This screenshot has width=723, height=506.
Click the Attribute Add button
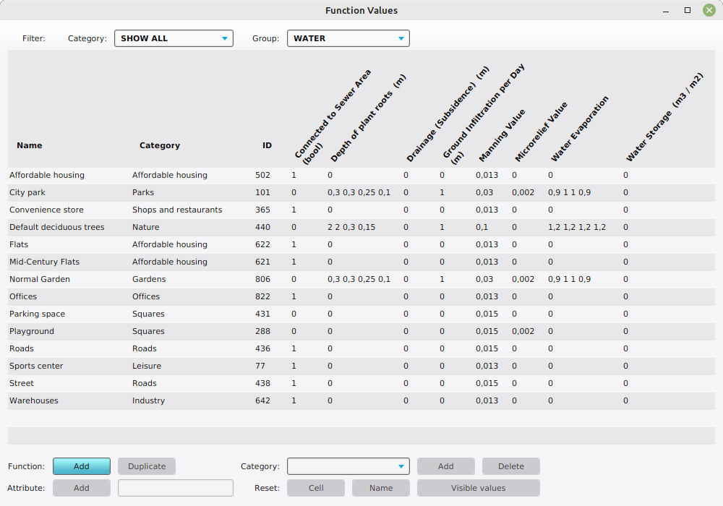pos(82,488)
